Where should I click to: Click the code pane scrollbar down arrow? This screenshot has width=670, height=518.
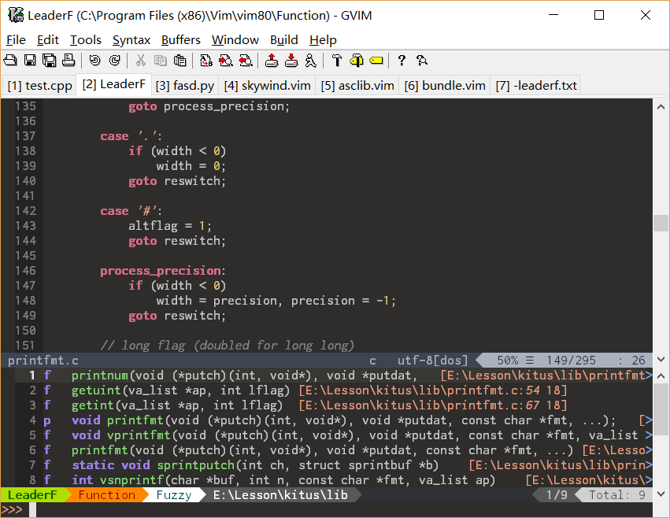pyautogui.click(x=661, y=360)
